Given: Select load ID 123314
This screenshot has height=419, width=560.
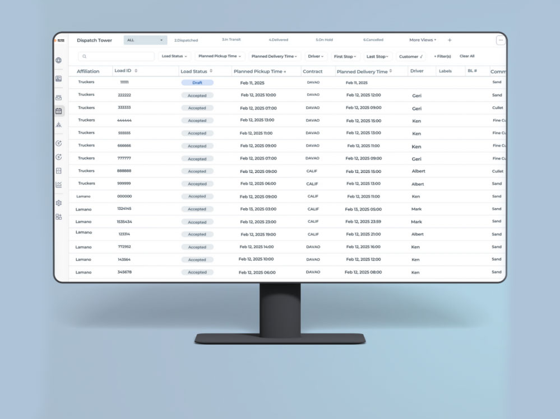Looking at the screenshot, I should 124,234.
